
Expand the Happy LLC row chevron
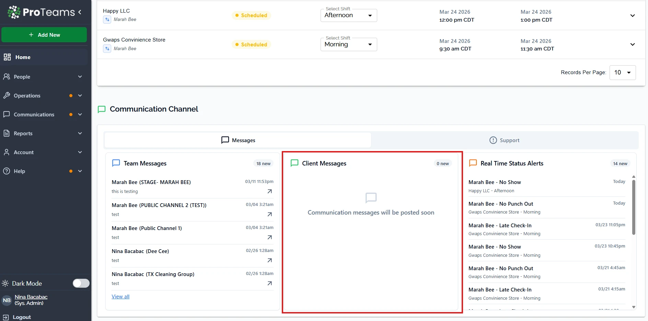[x=632, y=16]
